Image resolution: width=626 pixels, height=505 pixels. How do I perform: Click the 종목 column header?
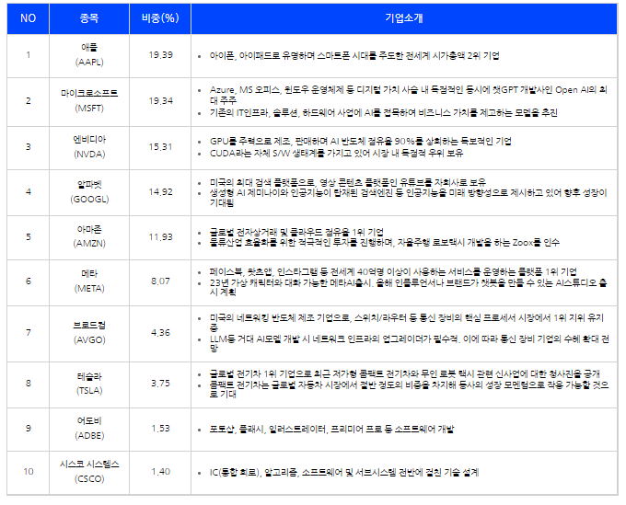89,18
